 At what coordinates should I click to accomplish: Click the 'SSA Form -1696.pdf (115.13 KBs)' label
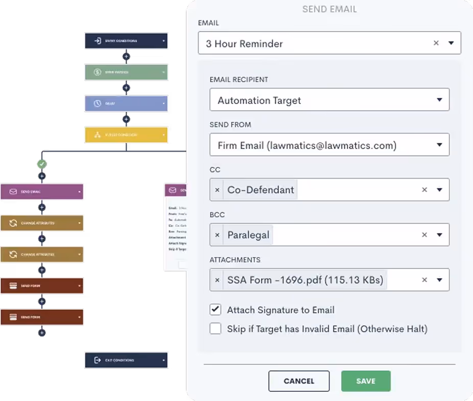pyautogui.click(x=305, y=280)
